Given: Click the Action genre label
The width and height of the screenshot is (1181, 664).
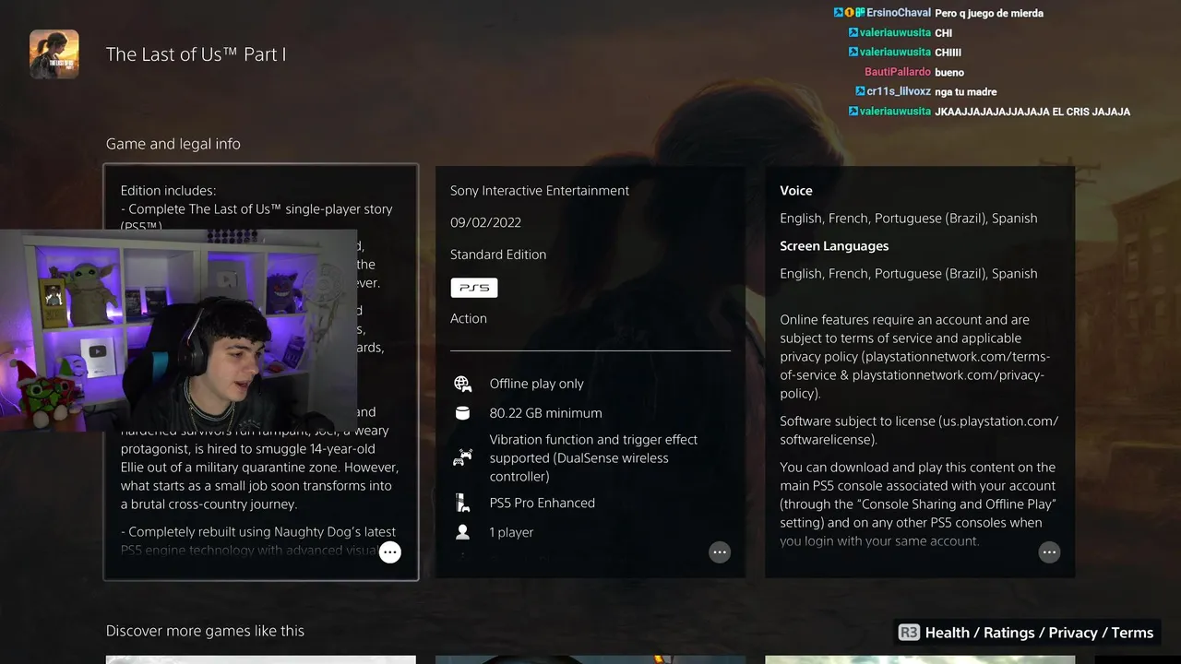Looking at the screenshot, I should (469, 318).
